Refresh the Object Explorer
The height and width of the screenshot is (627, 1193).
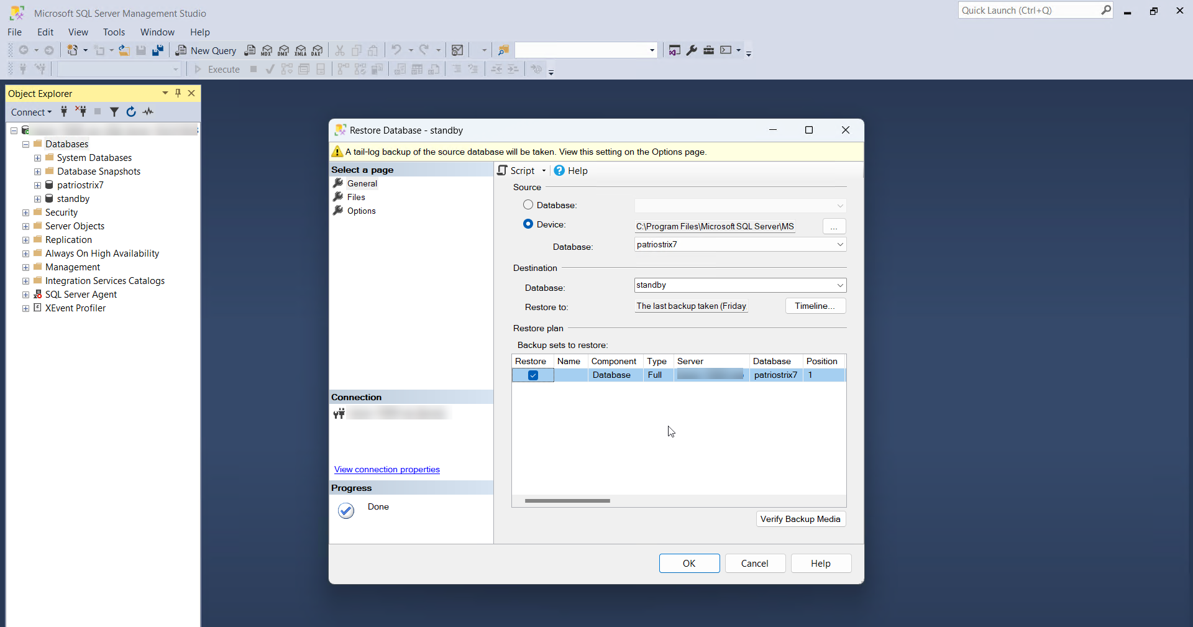pos(131,112)
